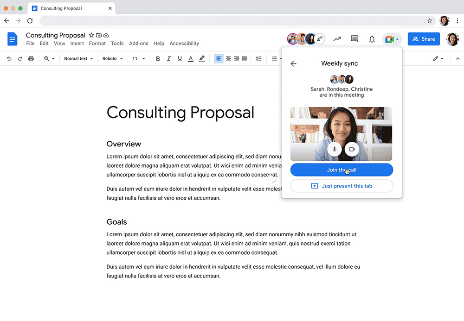Open the text color picker

191,58
